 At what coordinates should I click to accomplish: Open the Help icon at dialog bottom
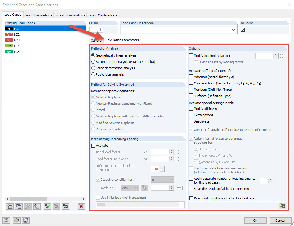pyautogui.click(x=6, y=220)
